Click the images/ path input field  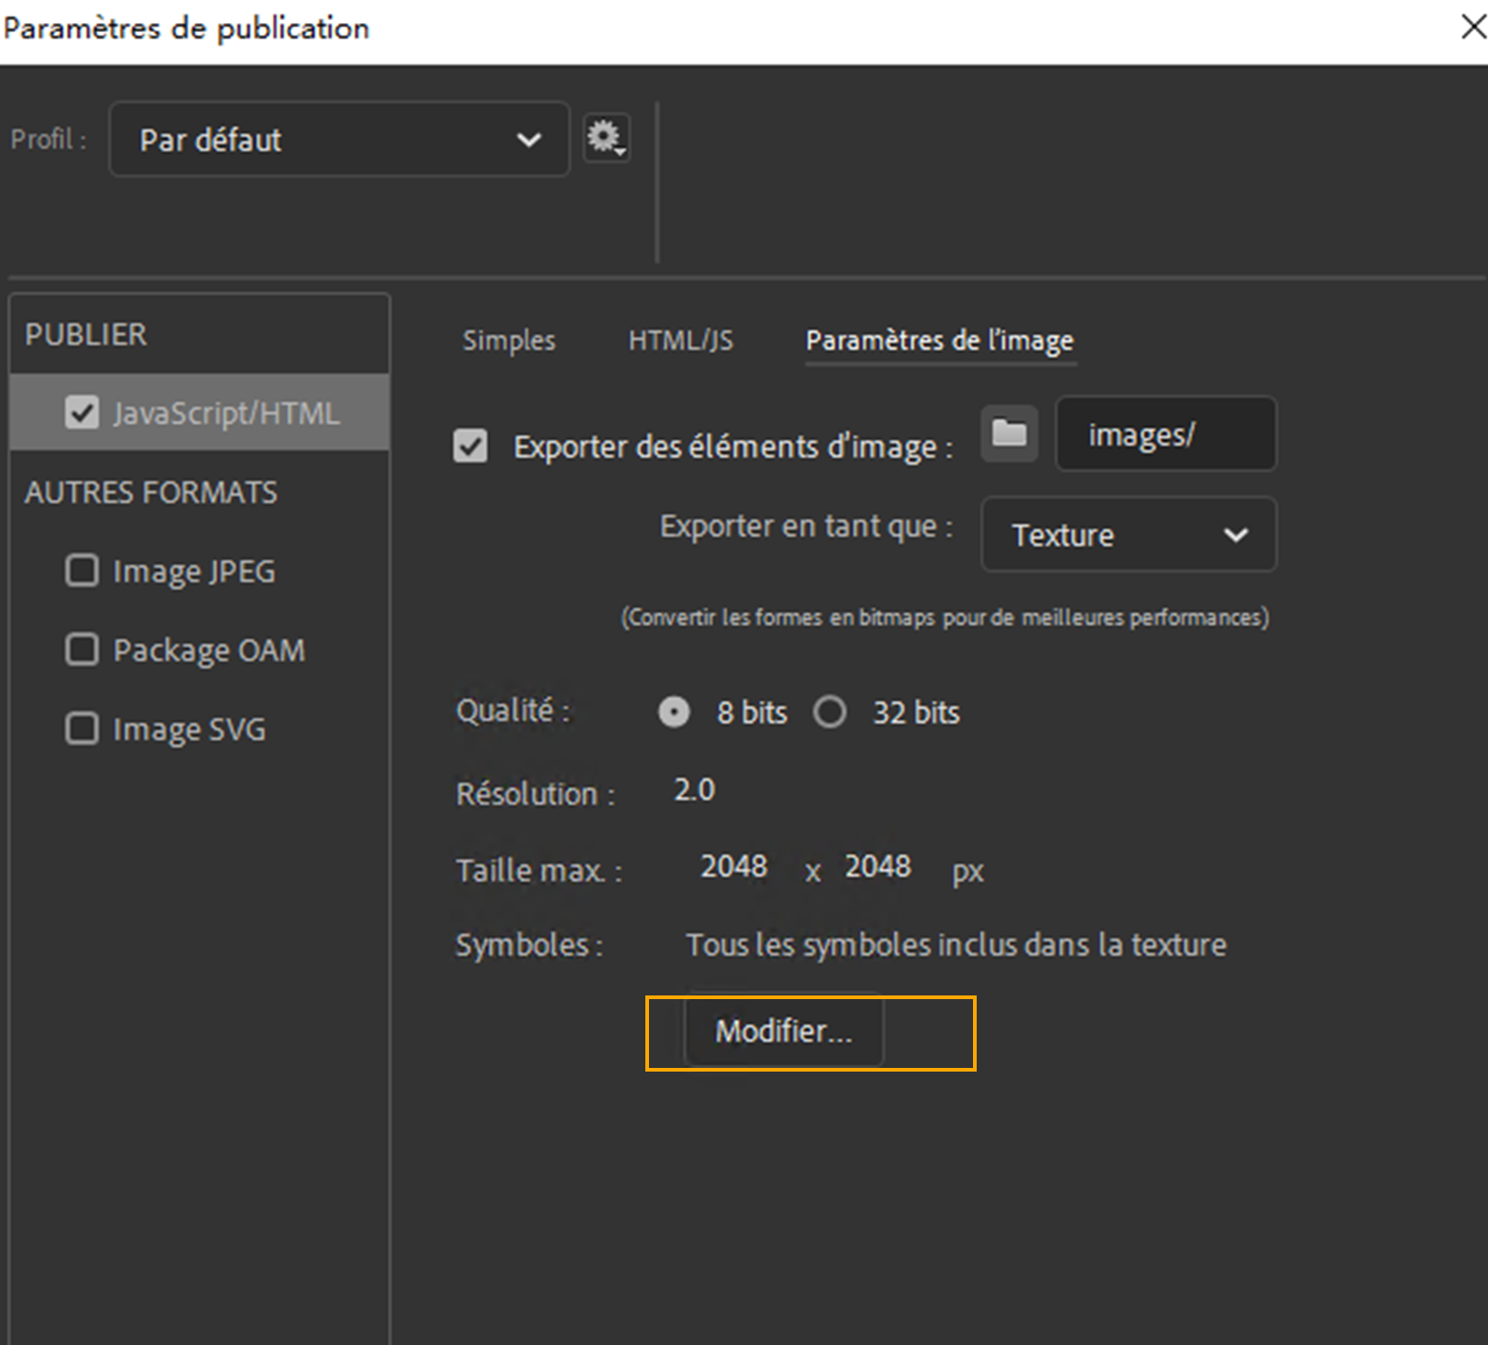point(1165,434)
